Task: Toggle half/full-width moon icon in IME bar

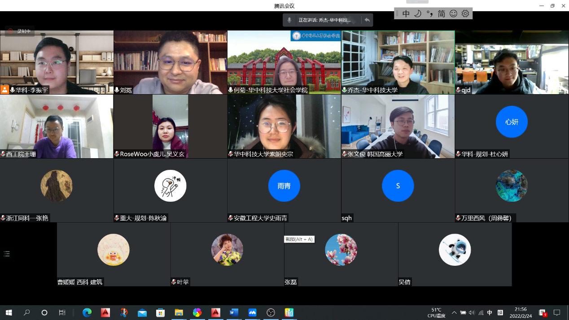Action: (x=417, y=14)
